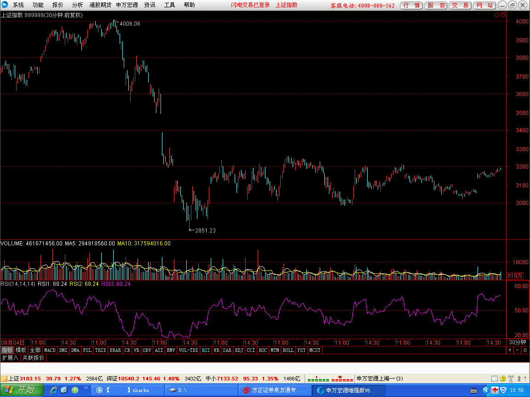Click the X10万 volume unit label
Image resolution: width=530 pixels, height=397 pixels.
coord(515,276)
